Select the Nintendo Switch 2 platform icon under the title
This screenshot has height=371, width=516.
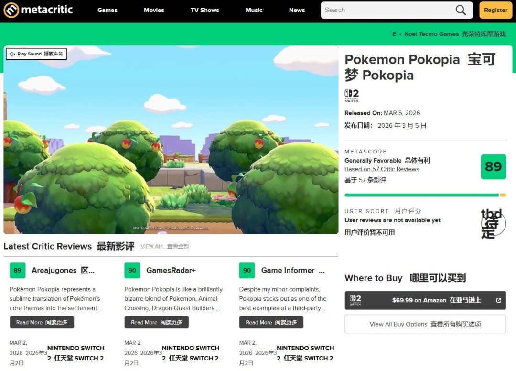[x=351, y=95]
